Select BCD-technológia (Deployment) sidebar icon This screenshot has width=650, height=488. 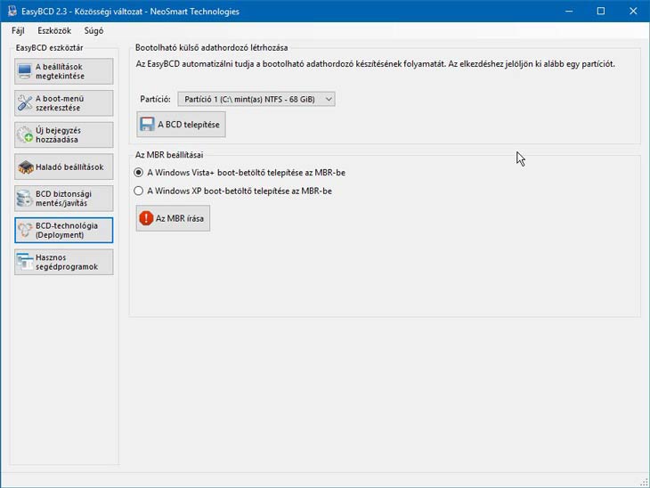point(26,231)
